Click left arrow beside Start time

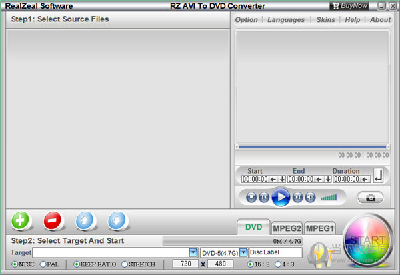[273, 180]
